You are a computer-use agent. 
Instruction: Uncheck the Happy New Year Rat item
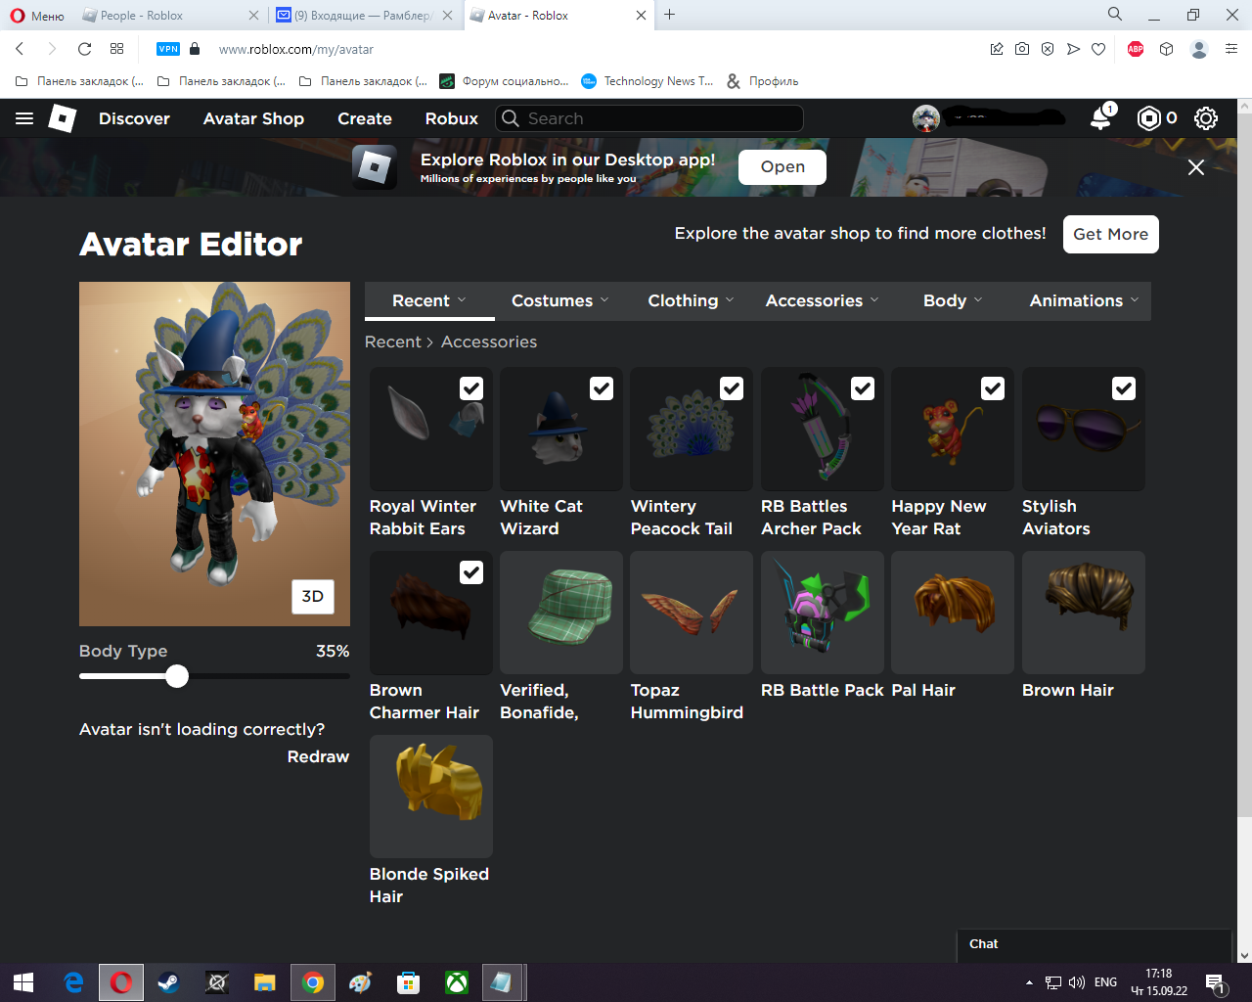[993, 388]
